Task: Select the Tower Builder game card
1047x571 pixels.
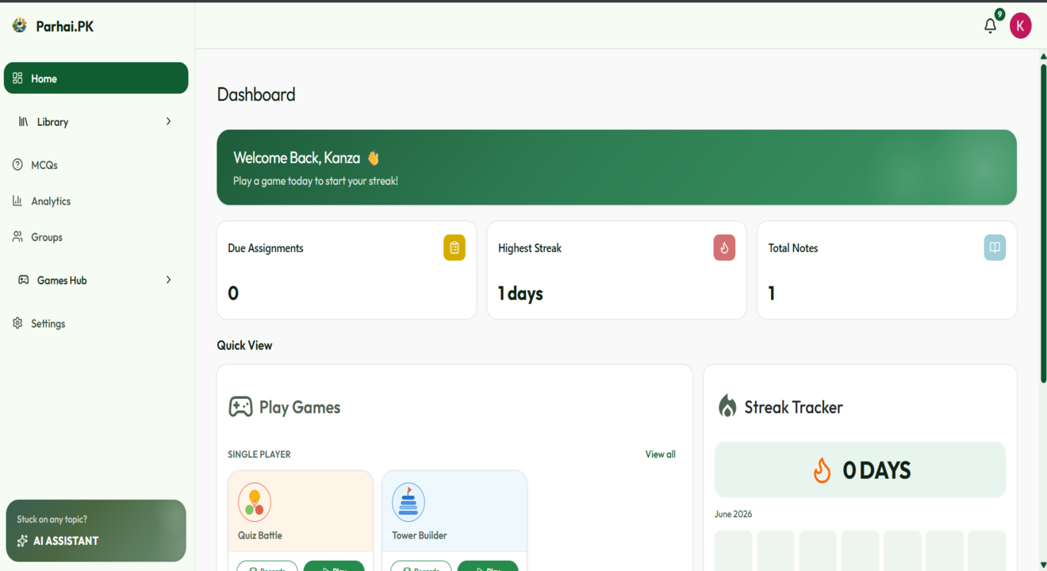Action: tap(454, 520)
